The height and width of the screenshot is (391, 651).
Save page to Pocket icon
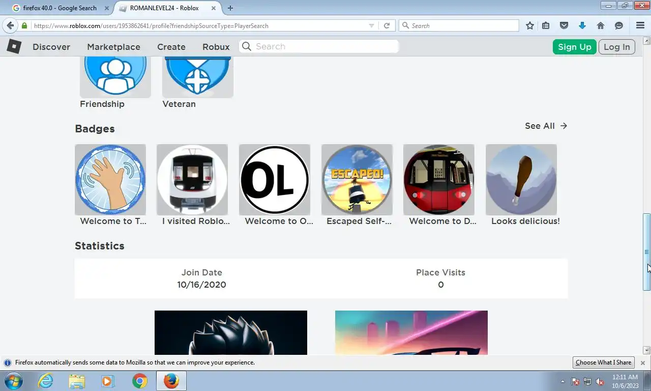pos(564,25)
